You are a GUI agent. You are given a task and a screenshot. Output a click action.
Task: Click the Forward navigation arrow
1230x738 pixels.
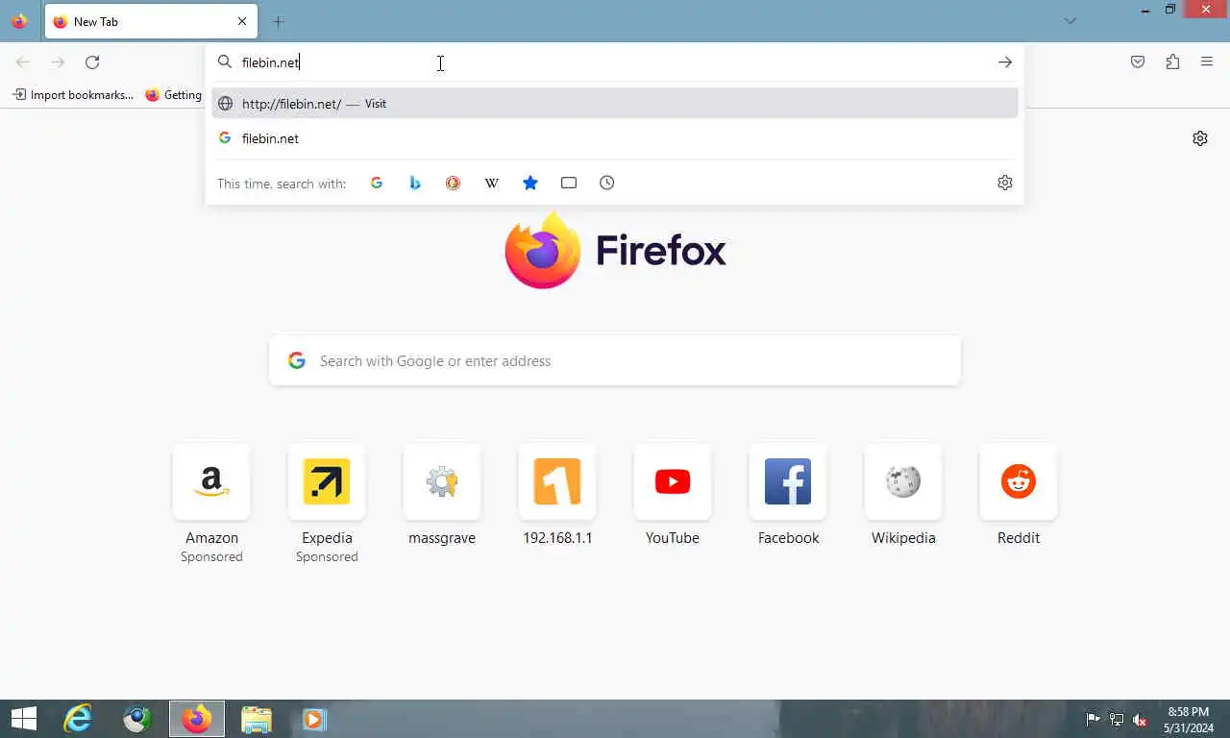(58, 62)
